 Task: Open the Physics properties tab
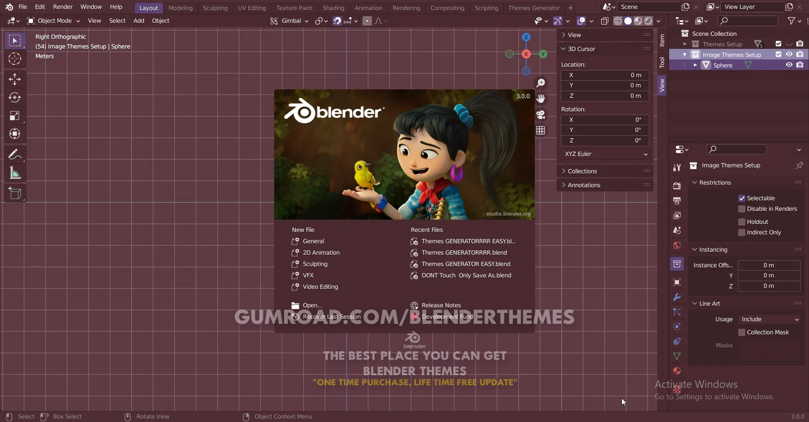(x=677, y=326)
